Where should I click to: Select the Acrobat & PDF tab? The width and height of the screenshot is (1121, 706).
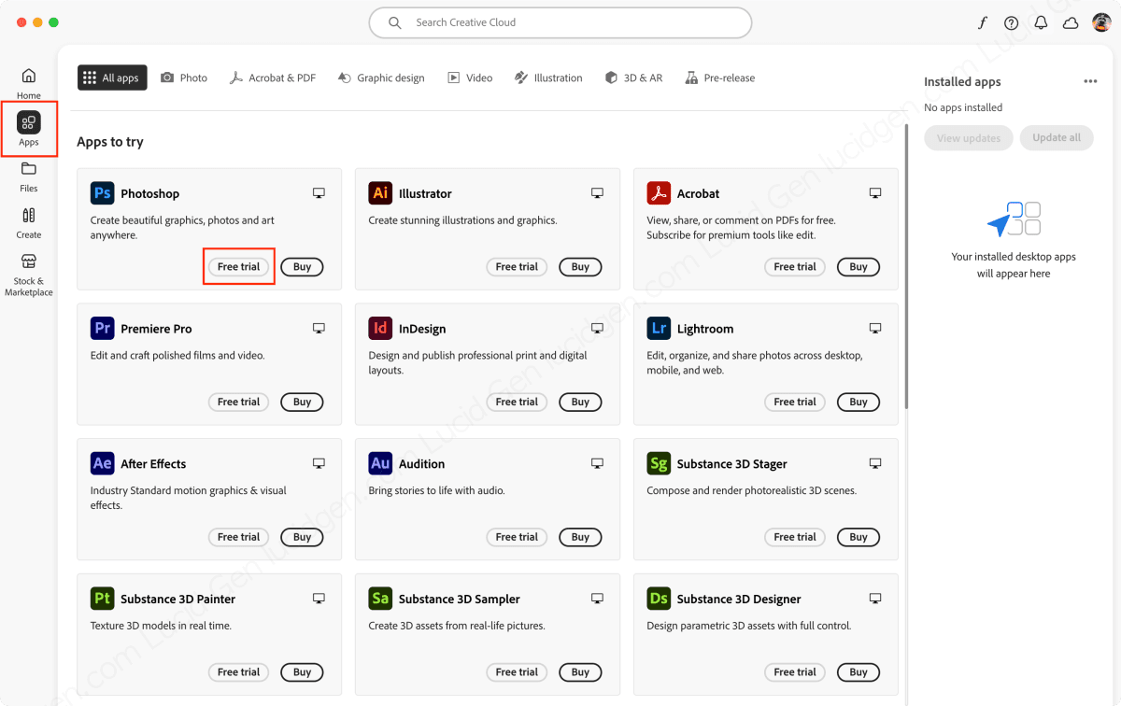point(273,78)
